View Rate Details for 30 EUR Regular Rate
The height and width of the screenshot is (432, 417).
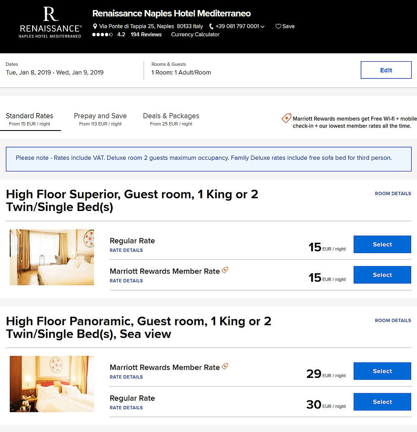[126, 407]
